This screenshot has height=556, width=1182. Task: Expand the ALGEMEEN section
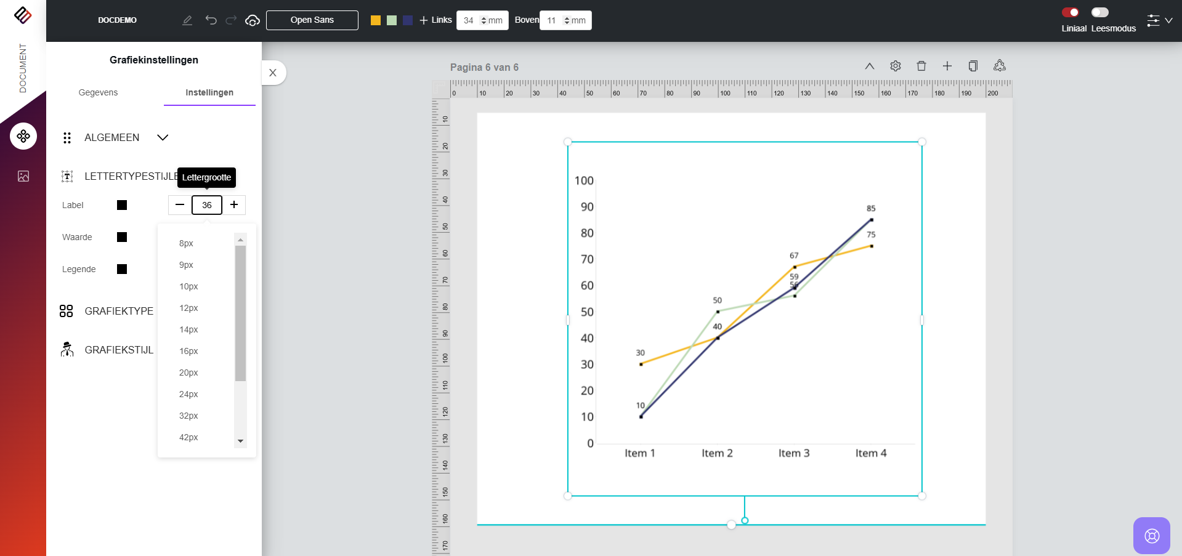(x=163, y=137)
